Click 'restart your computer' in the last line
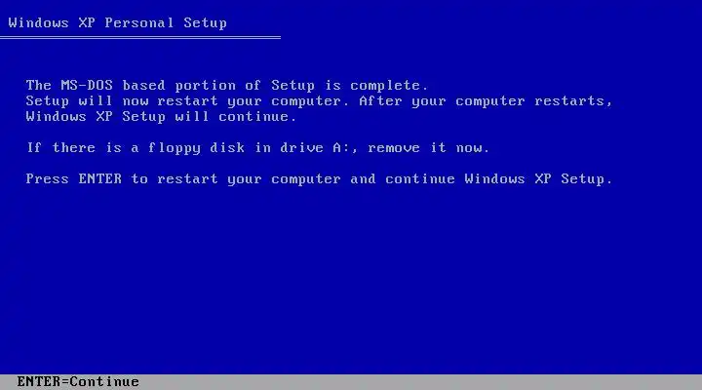The image size is (702, 390). coord(249,179)
